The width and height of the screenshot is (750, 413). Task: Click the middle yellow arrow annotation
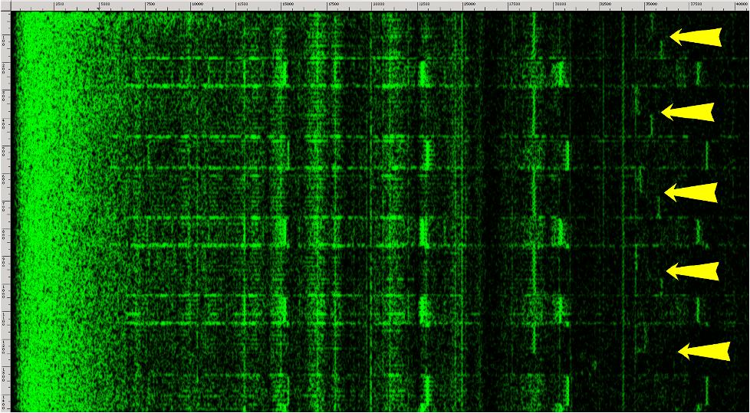click(690, 192)
